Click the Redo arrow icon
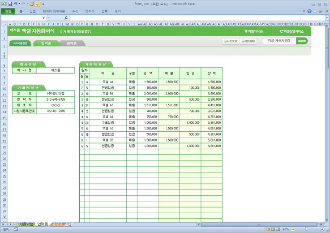Viewport: 330px width, 233px height. click(24, 4)
